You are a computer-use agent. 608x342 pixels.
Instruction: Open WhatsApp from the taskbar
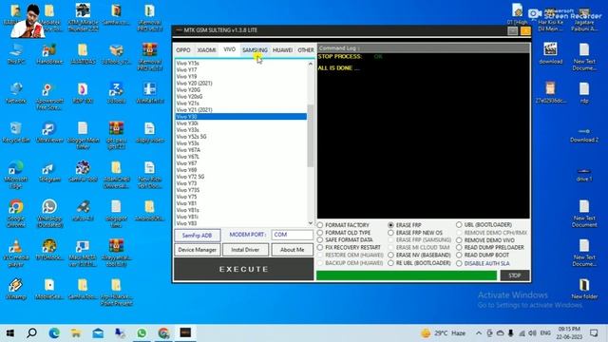[x=142, y=332]
